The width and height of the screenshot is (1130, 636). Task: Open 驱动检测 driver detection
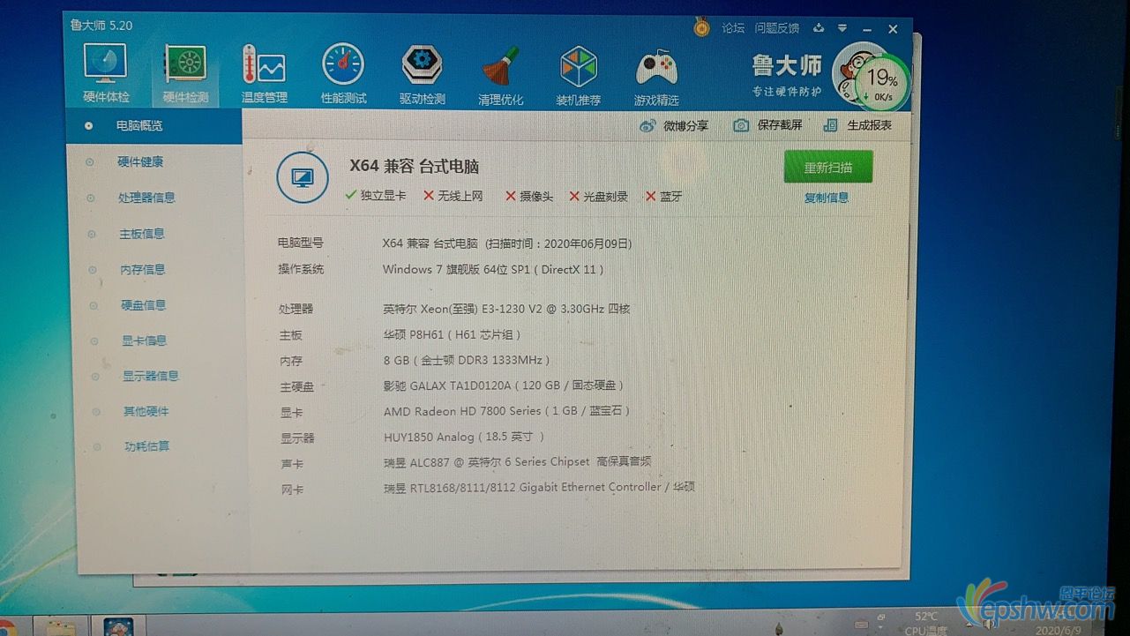[x=422, y=74]
